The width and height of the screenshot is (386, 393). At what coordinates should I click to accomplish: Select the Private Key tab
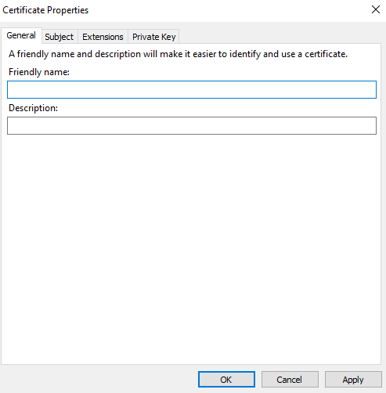(153, 37)
